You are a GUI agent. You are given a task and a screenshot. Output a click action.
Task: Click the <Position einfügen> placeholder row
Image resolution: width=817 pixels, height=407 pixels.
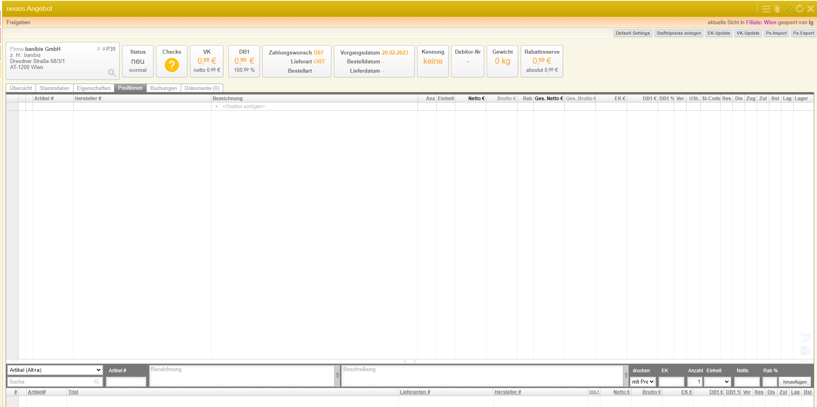pos(244,107)
